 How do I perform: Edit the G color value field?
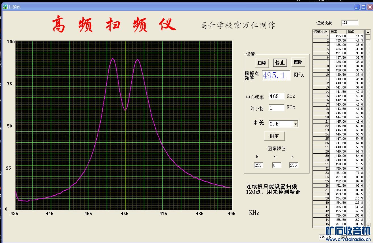[277, 165]
